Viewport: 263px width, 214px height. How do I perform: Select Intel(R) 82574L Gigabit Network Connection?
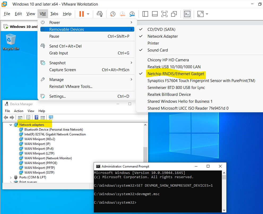pos(55,134)
